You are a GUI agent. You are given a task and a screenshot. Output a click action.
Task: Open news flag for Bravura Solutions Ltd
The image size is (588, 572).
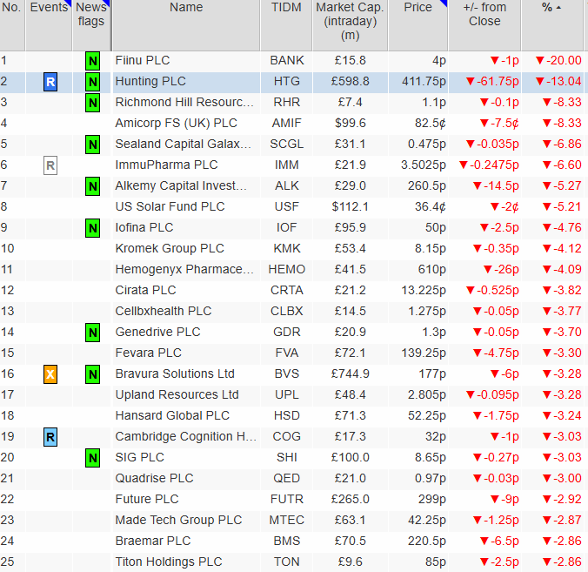[x=92, y=374]
